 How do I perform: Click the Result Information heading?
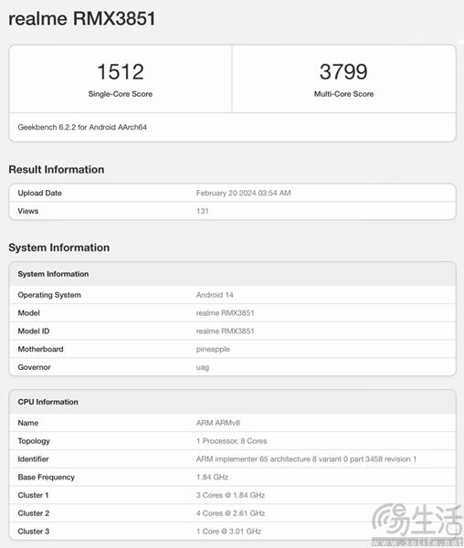(x=57, y=170)
